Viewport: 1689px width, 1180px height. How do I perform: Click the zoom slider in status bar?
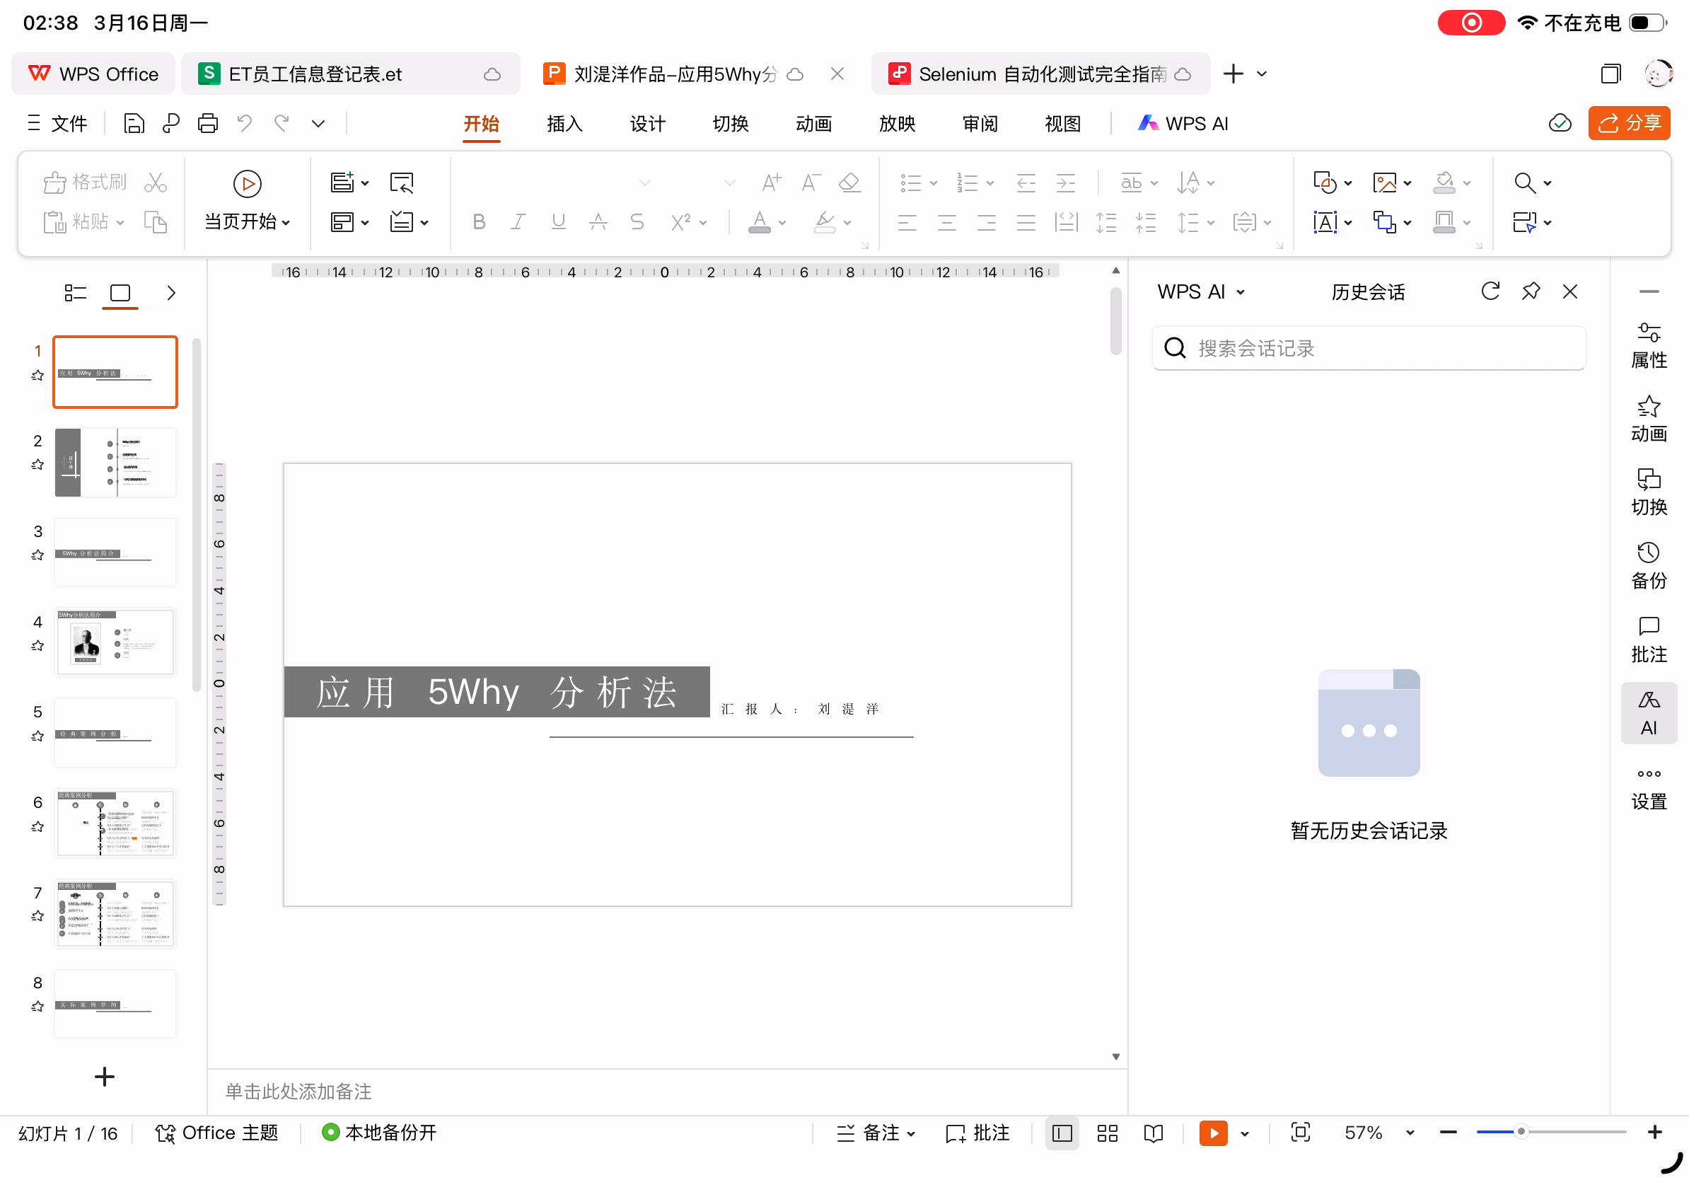click(1521, 1132)
